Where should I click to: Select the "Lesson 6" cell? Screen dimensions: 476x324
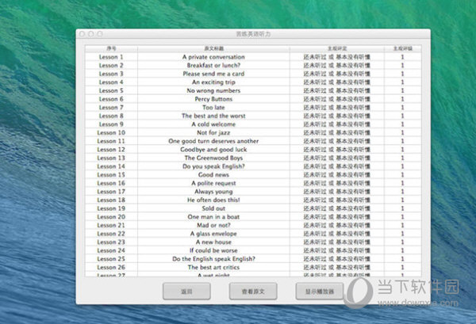[111, 99]
